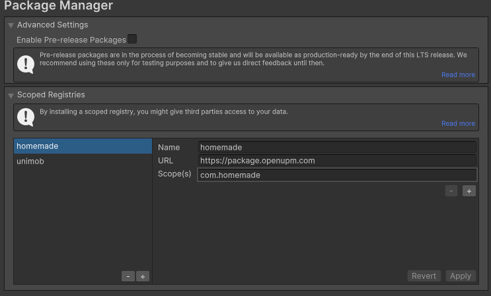
Task: Select the homemade registry in the list
Action: pos(83,146)
